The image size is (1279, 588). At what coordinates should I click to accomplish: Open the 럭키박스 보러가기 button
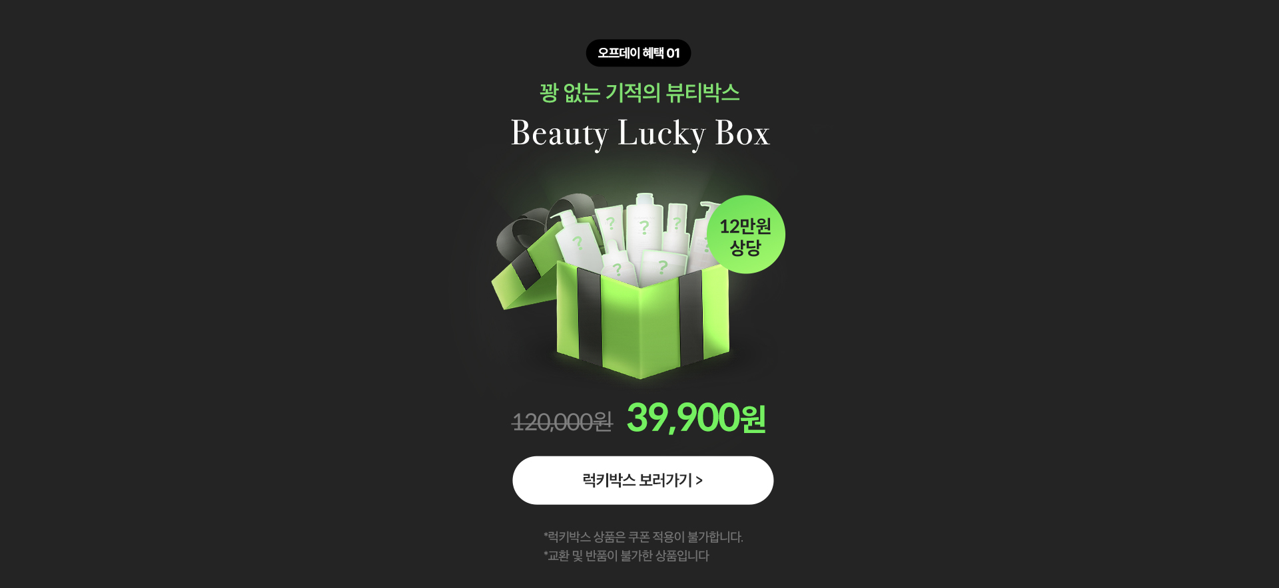pos(643,480)
